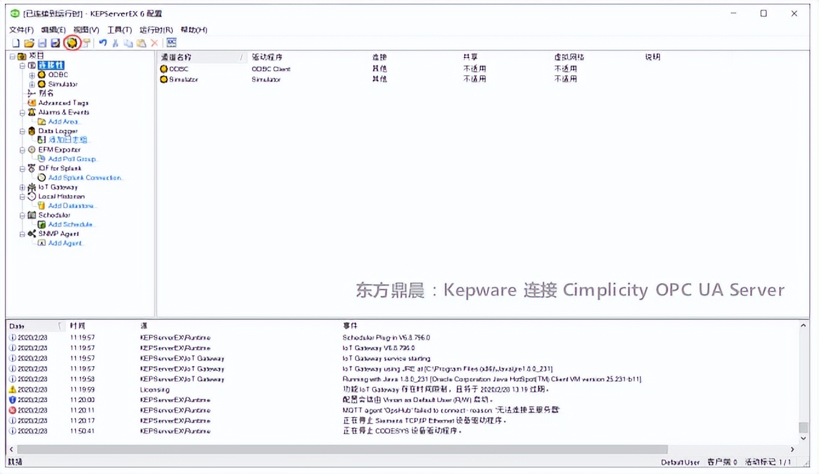This screenshot has height=474, width=819.
Task: Select the warning icon on the Licensing log row
Action: 13,390
